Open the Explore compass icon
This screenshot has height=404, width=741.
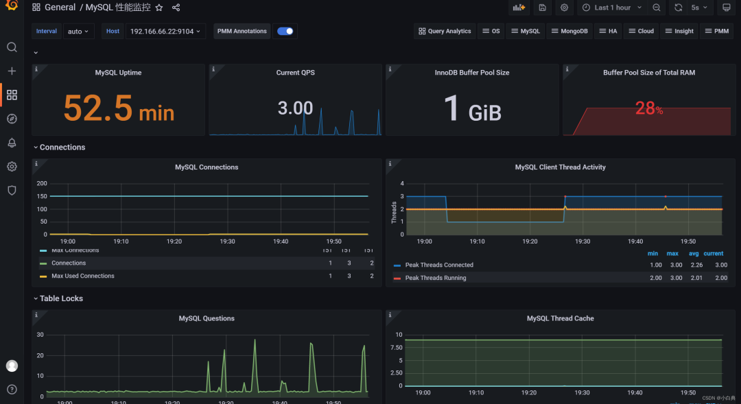12,119
